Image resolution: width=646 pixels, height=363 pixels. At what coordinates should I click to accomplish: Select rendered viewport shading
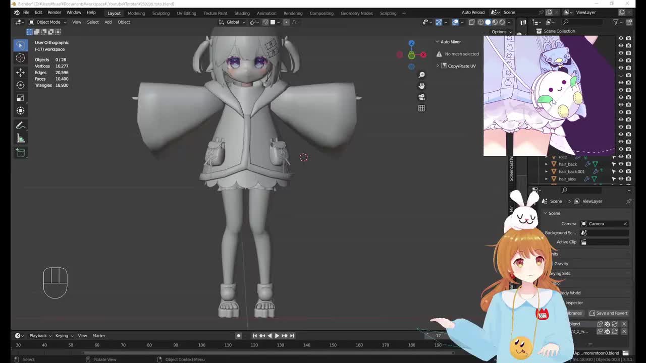pos(502,22)
